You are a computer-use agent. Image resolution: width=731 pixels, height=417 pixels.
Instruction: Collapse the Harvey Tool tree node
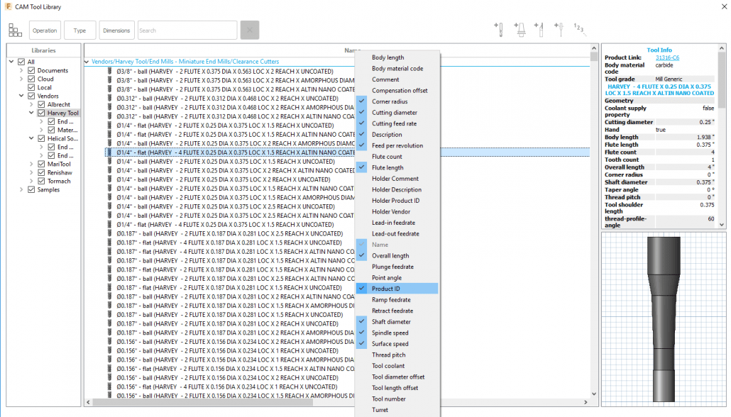pyautogui.click(x=32, y=113)
